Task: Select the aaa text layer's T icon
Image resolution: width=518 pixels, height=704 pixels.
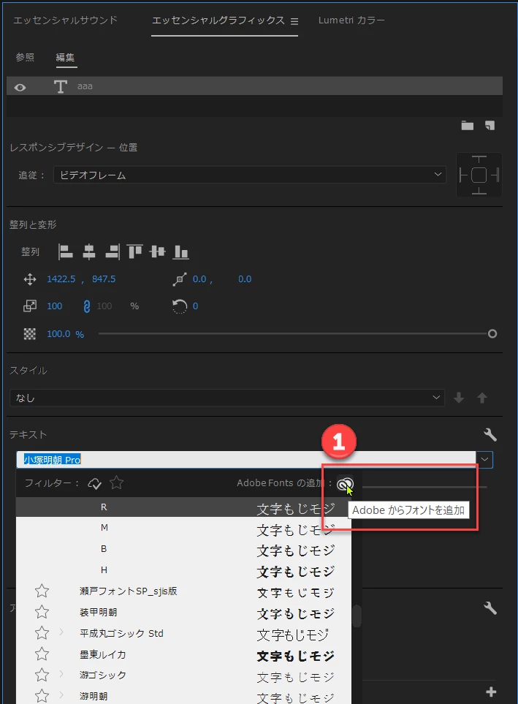Action: click(60, 86)
